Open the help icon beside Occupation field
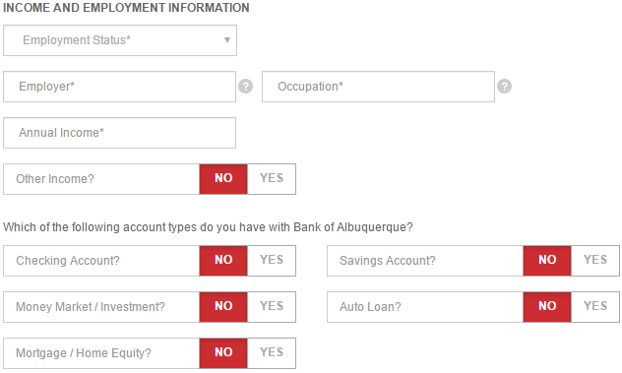The width and height of the screenshot is (622, 373). 504,86
